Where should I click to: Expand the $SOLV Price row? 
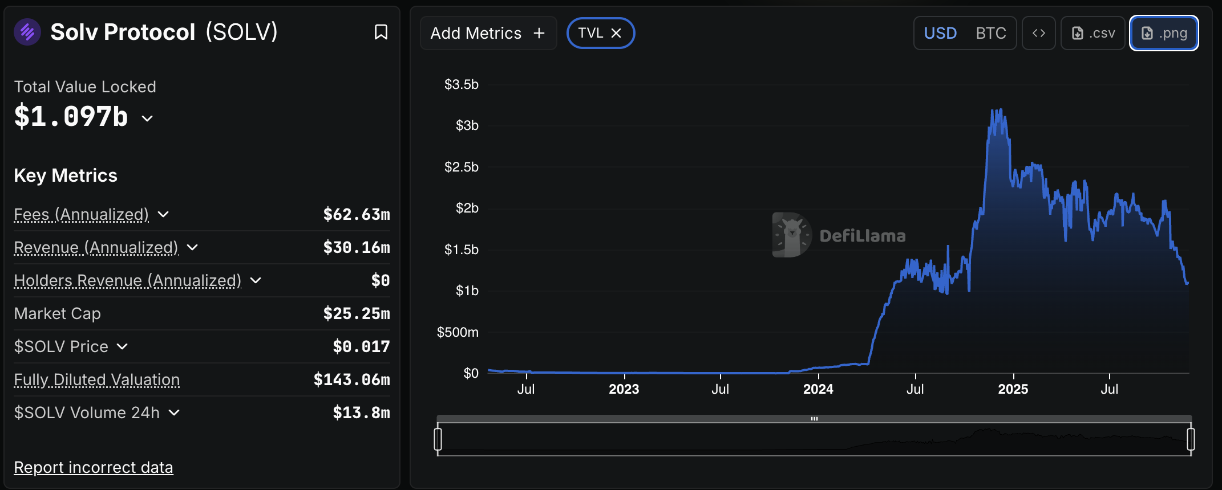tap(122, 346)
